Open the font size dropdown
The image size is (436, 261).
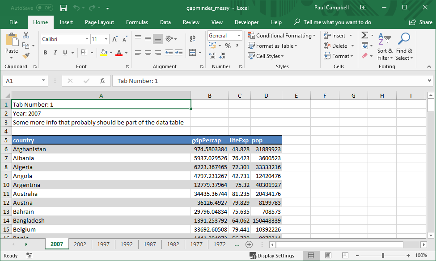[106, 39]
